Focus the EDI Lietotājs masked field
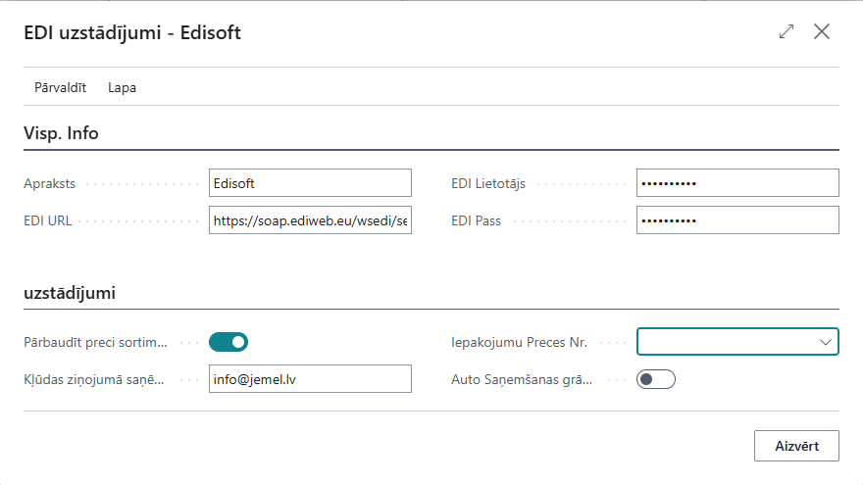 738,183
